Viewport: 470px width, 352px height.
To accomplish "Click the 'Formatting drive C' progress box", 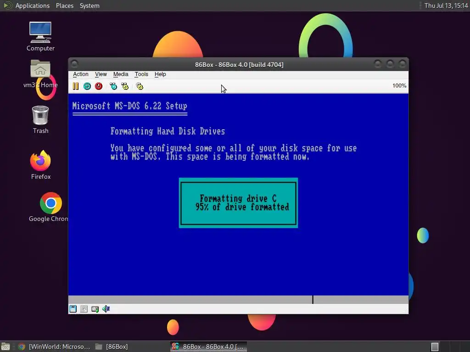I will point(238,203).
